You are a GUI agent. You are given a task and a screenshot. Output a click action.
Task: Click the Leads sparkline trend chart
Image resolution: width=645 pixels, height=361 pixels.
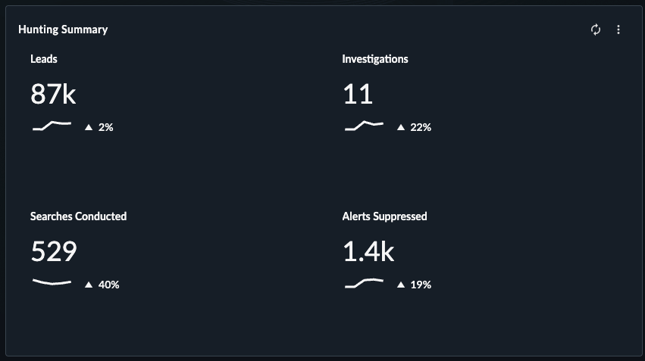[52, 126]
